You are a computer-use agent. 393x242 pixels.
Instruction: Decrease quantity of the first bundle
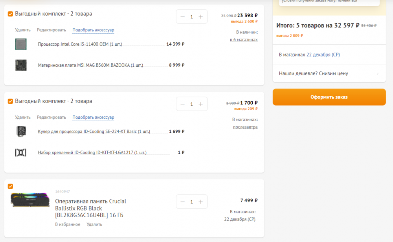[182, 16]
